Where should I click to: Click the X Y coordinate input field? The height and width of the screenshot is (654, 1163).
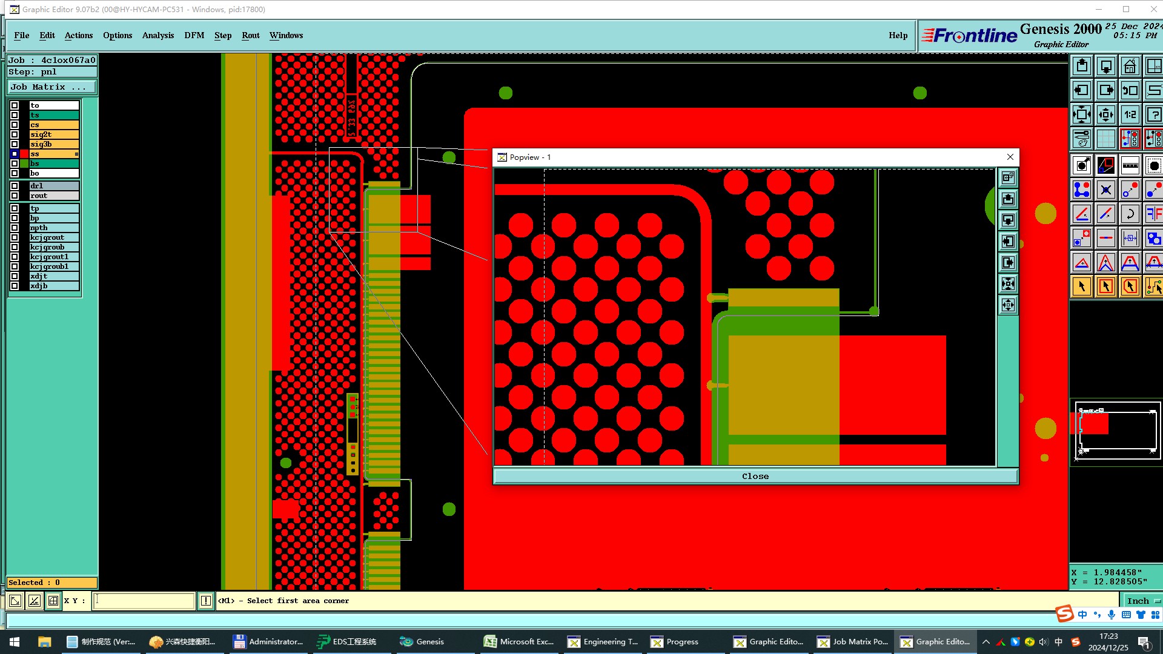tap(144, 601)
